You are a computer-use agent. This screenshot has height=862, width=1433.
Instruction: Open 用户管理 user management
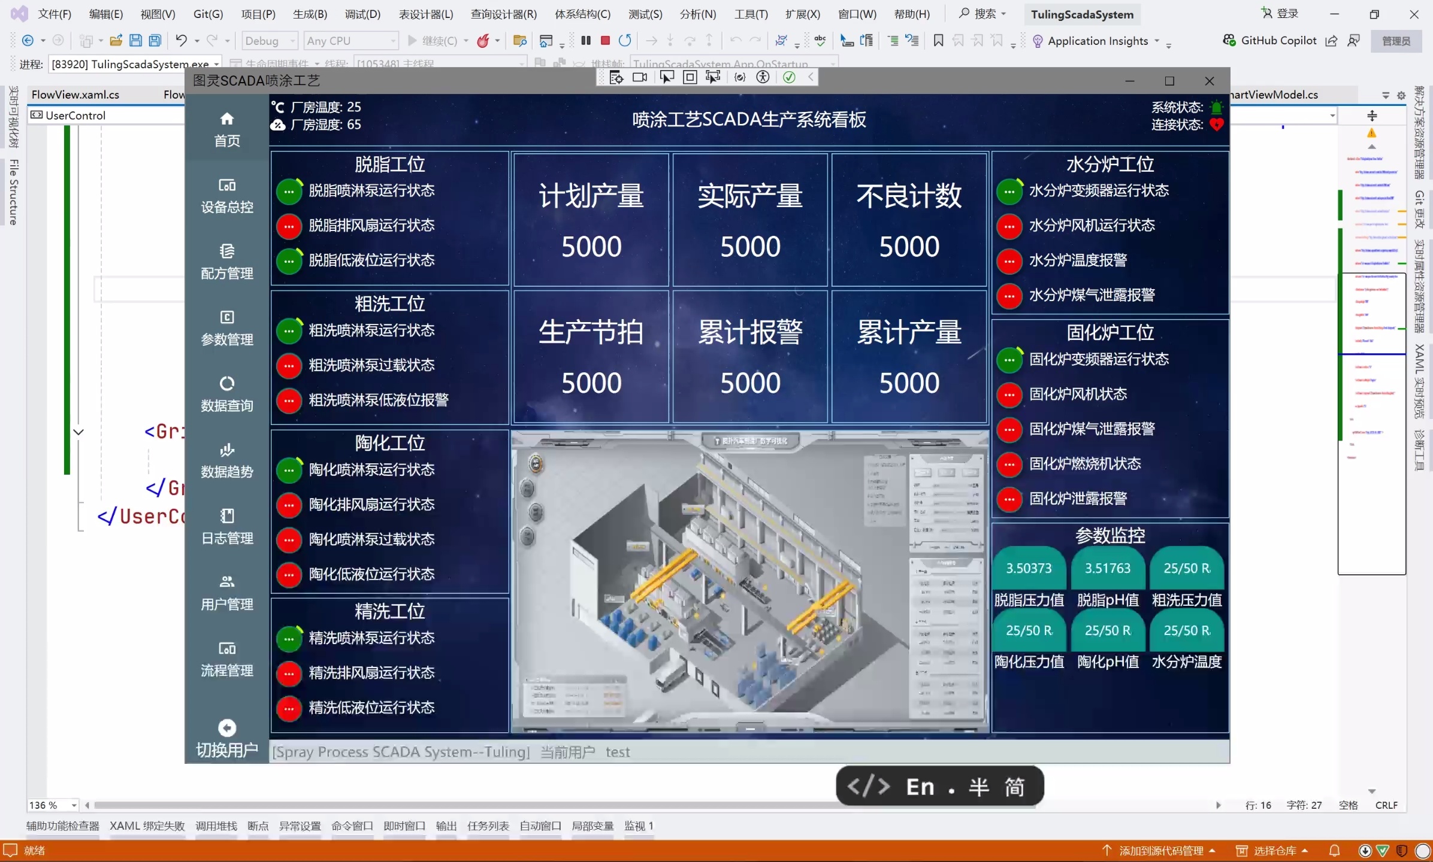click(x=227, y=593)
